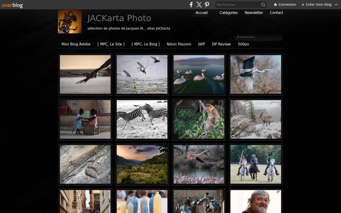This screenshot has height=213, width=341.
Task: Go to Accueil tab
Action: coord(201,13)
